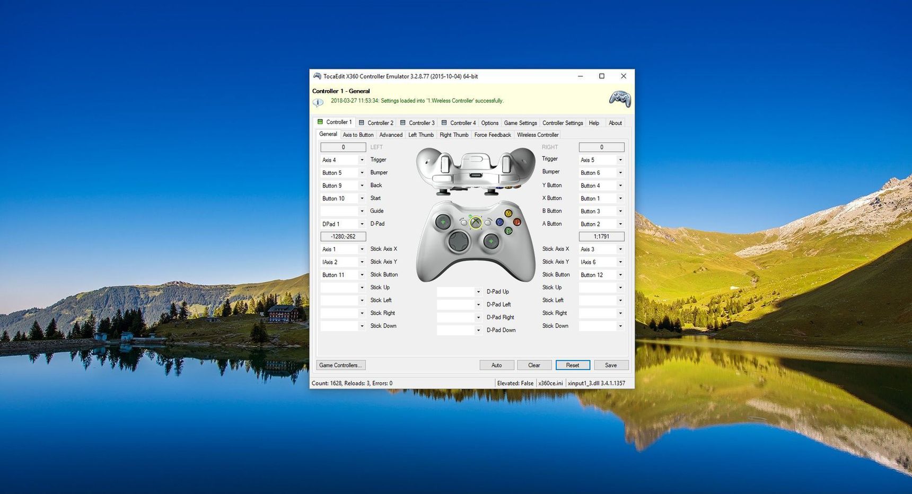
Task: Click the left stick value field -1280;-262
Action: click(343, 236)
